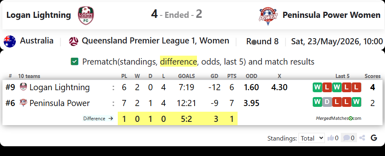
Task: Click the thumbs-up like icon
Action: (x=331, y=138)
